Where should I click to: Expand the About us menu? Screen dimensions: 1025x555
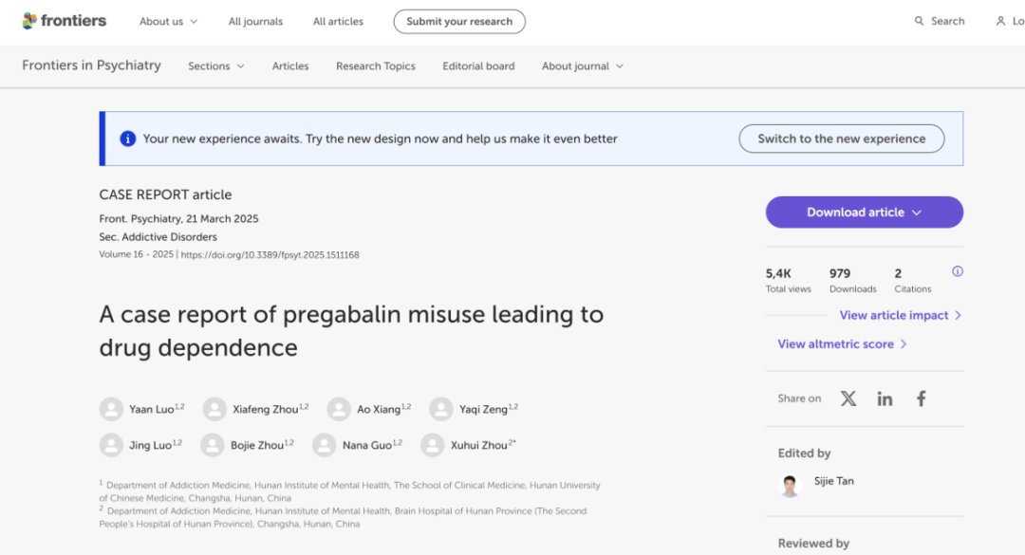tap(168, 21)
